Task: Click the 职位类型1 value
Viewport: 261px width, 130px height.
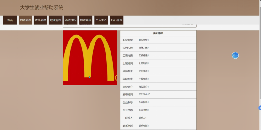Action: (144, 40)
